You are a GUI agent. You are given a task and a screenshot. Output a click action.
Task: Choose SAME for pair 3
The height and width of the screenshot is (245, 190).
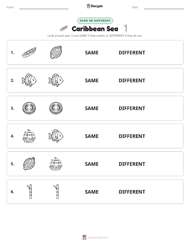coord(92,108)
